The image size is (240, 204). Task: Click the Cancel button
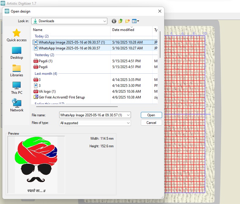pyautogui.click(x=151, y=123)
